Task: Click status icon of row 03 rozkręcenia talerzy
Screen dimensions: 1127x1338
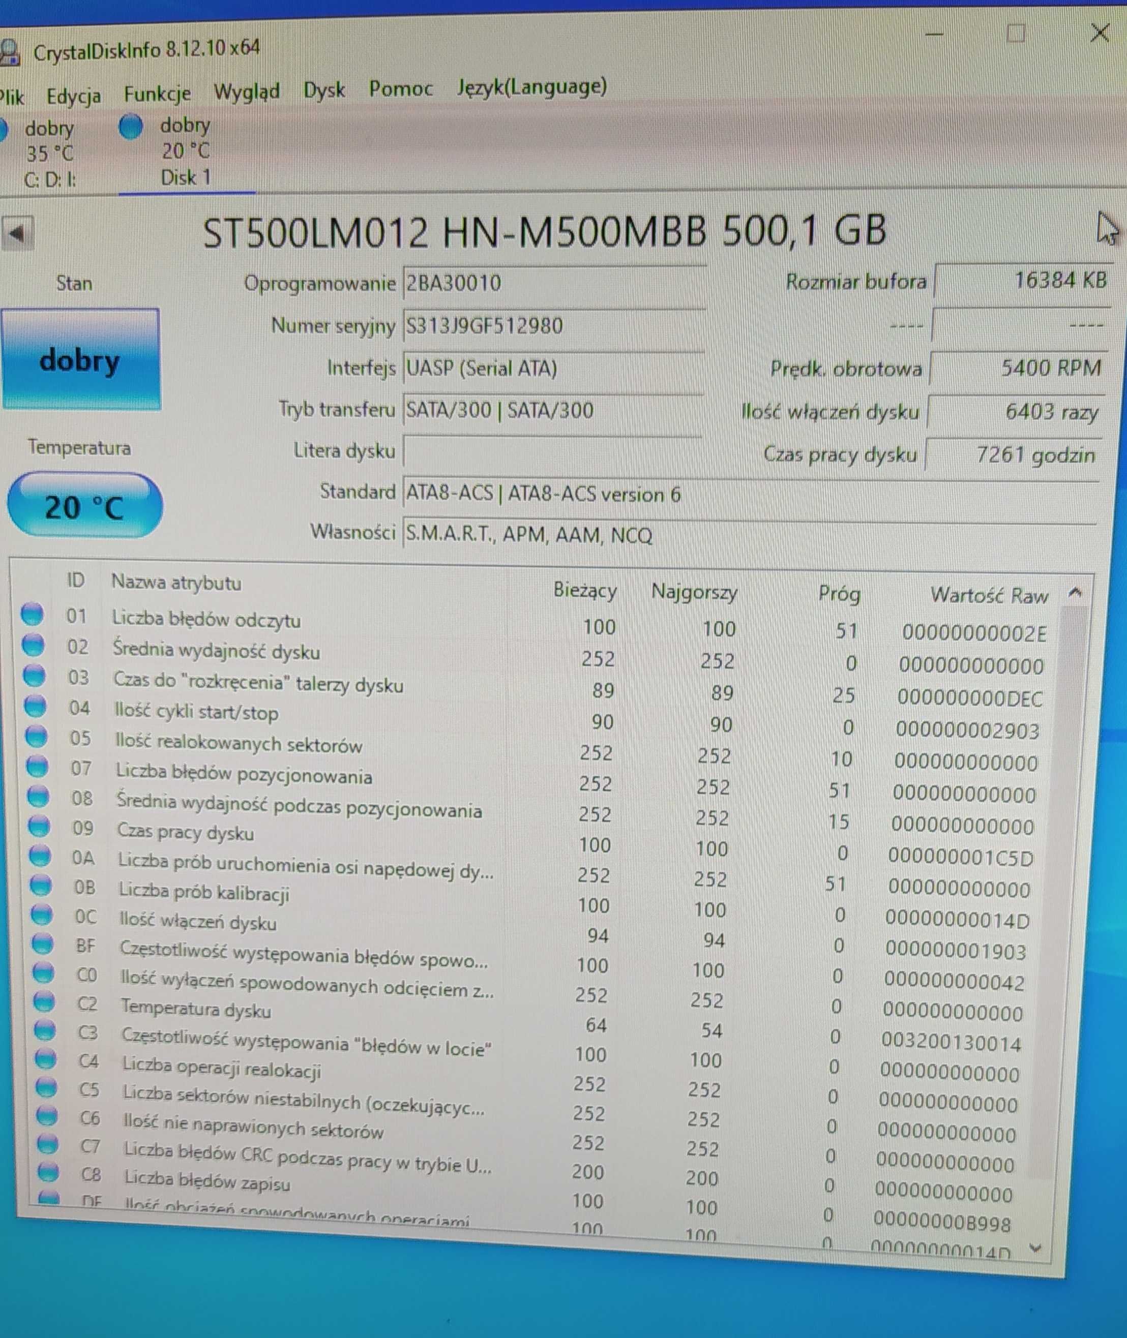Action: 34,675
